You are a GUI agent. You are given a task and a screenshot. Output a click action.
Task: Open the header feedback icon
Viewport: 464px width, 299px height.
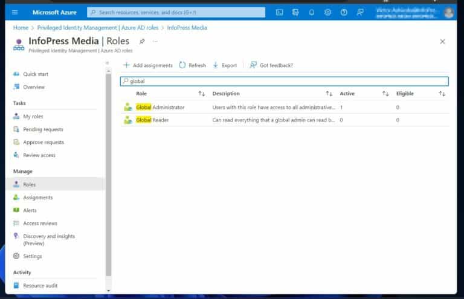(x=360, y=13)
